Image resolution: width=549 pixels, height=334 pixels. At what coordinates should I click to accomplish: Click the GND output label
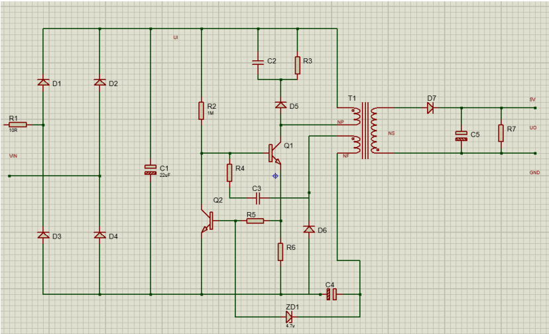534,172
